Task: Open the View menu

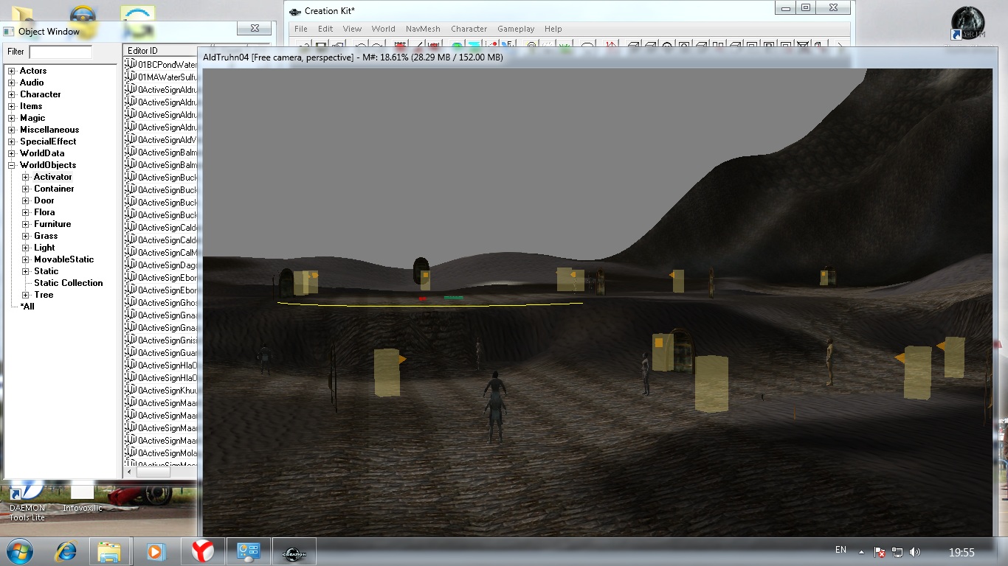Action: (353, 29)
